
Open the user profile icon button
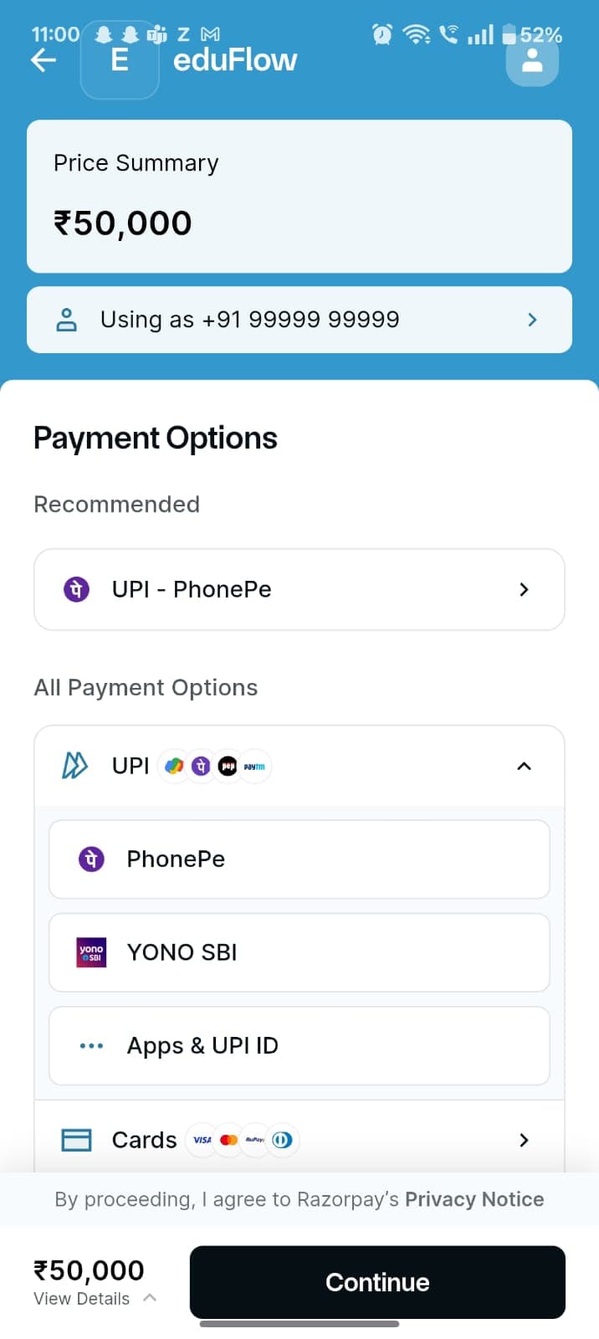[532, 60]
